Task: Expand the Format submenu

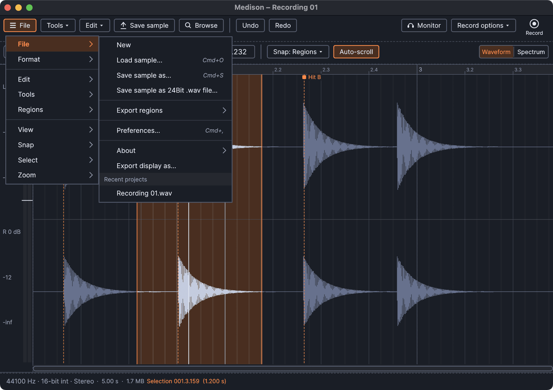Action: 52,59
